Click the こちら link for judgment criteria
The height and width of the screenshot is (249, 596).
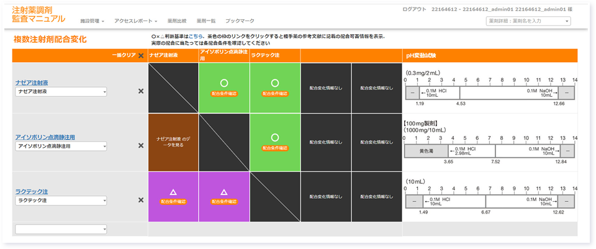tap(195, 37)
